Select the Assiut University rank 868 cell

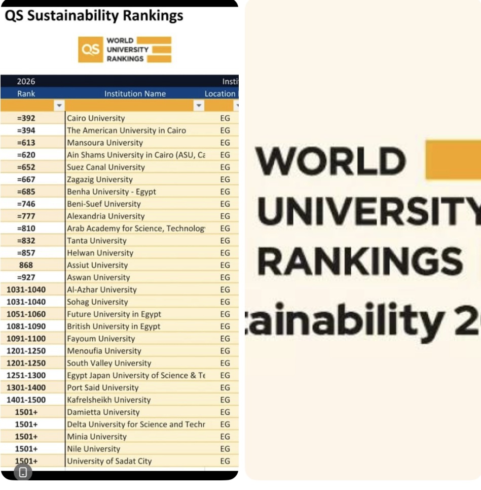26,265
